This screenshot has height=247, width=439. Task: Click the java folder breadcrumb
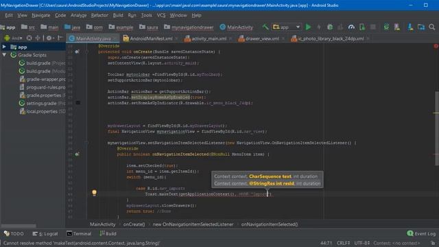click(72, 27)
